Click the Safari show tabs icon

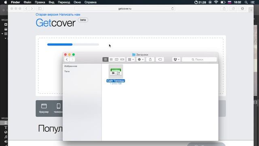(x=233, y=9)
